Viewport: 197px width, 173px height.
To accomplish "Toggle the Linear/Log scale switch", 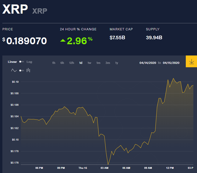I will [x=21, y=62].
